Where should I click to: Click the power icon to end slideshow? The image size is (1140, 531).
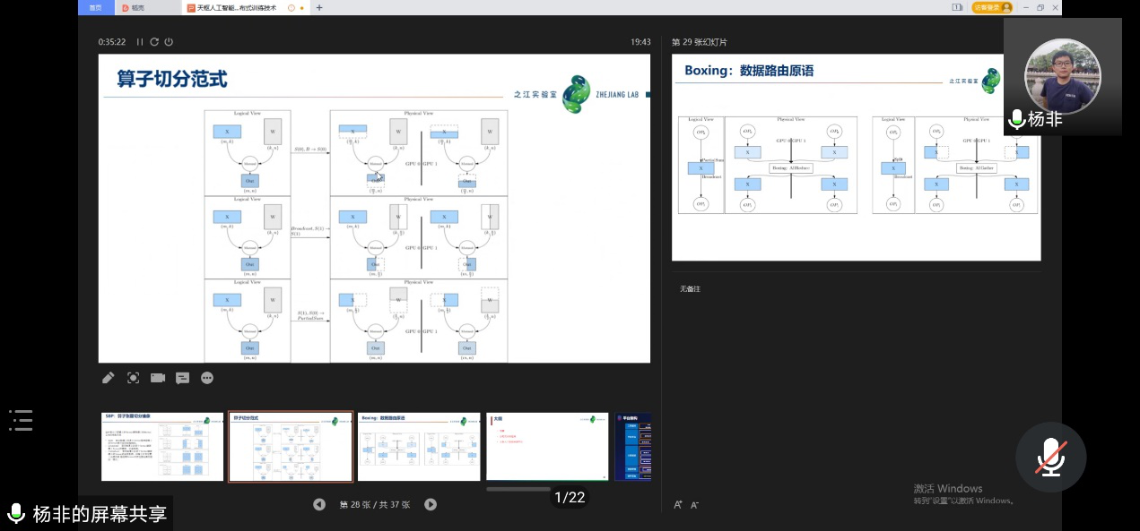coord(169,42)
